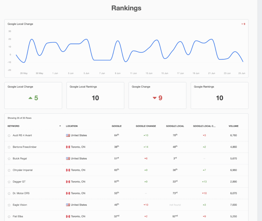Sort table by Keyword column header
This screenshot has width=262, height=221.
[13, 126]
